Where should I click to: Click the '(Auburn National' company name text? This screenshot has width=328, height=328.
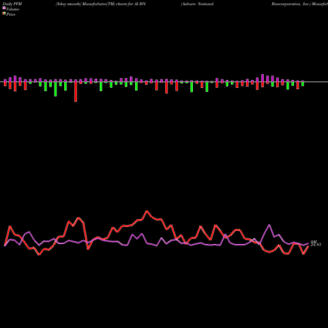point(197,4)
